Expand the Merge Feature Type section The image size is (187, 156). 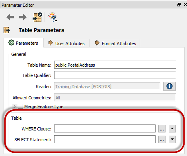pos(14,107)
